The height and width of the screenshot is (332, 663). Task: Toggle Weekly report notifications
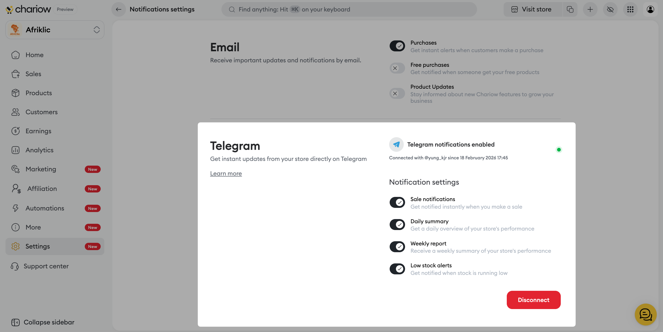(x=397, y=247)
